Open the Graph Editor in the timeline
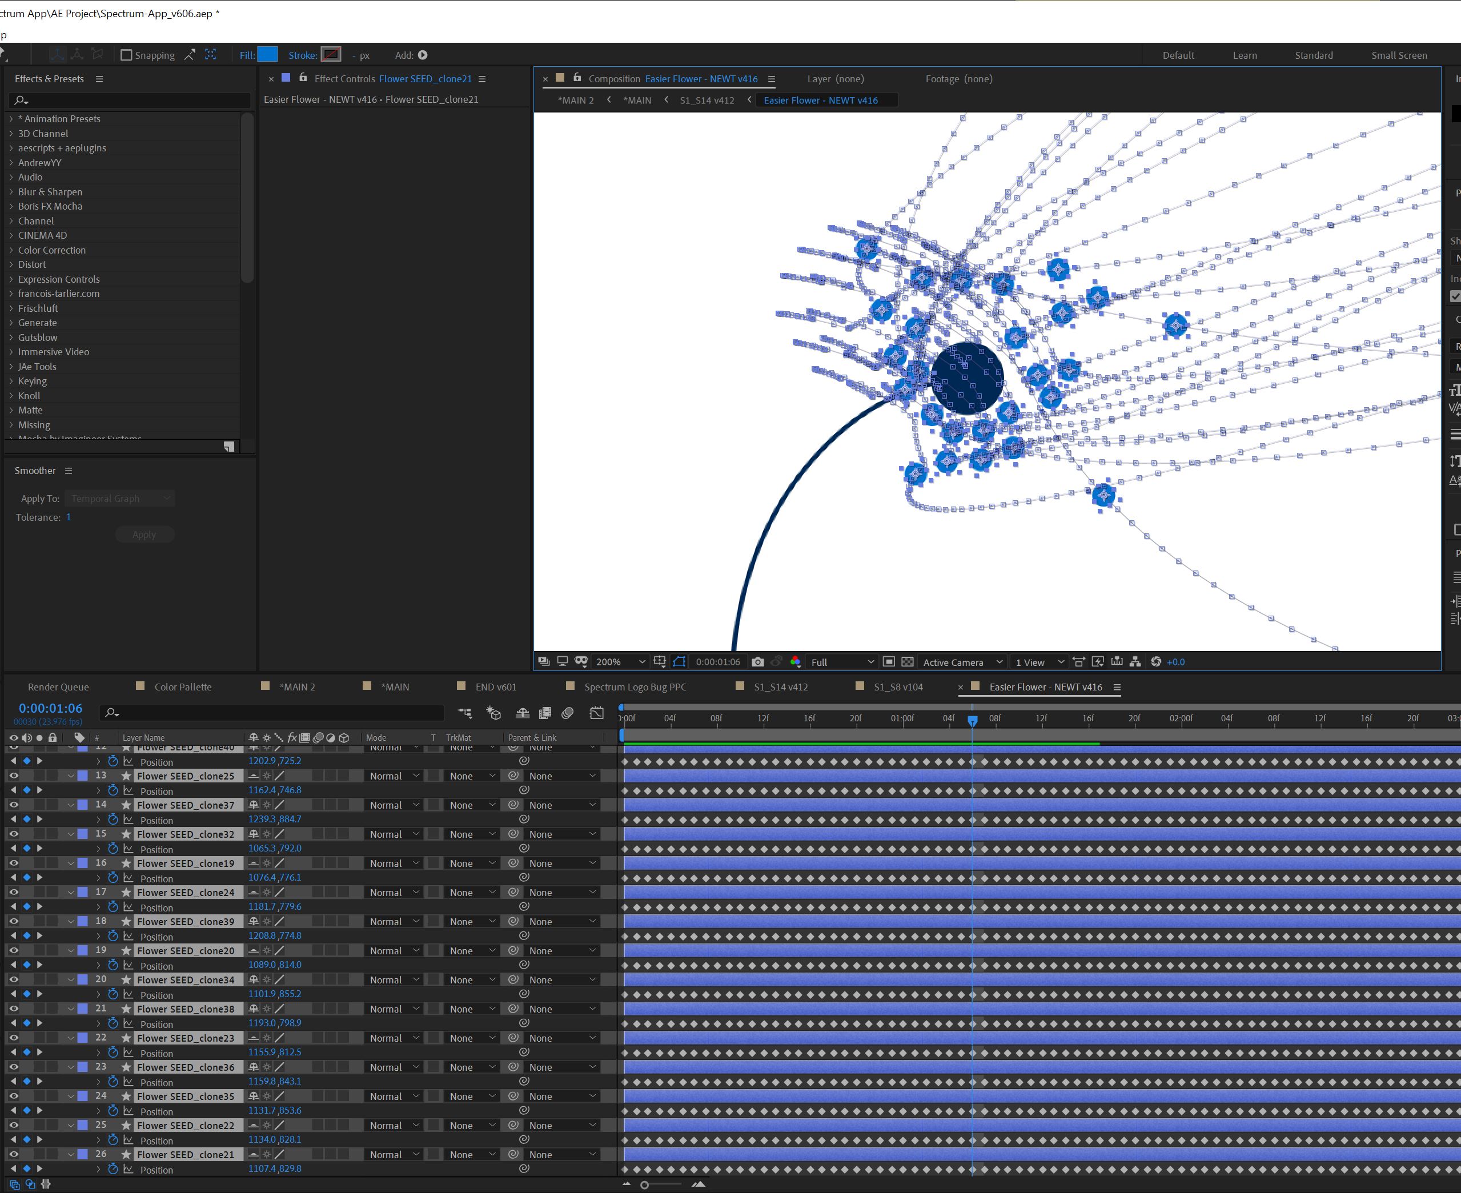The width and height of the screenshot is (1461, 1193). [596, 713]
